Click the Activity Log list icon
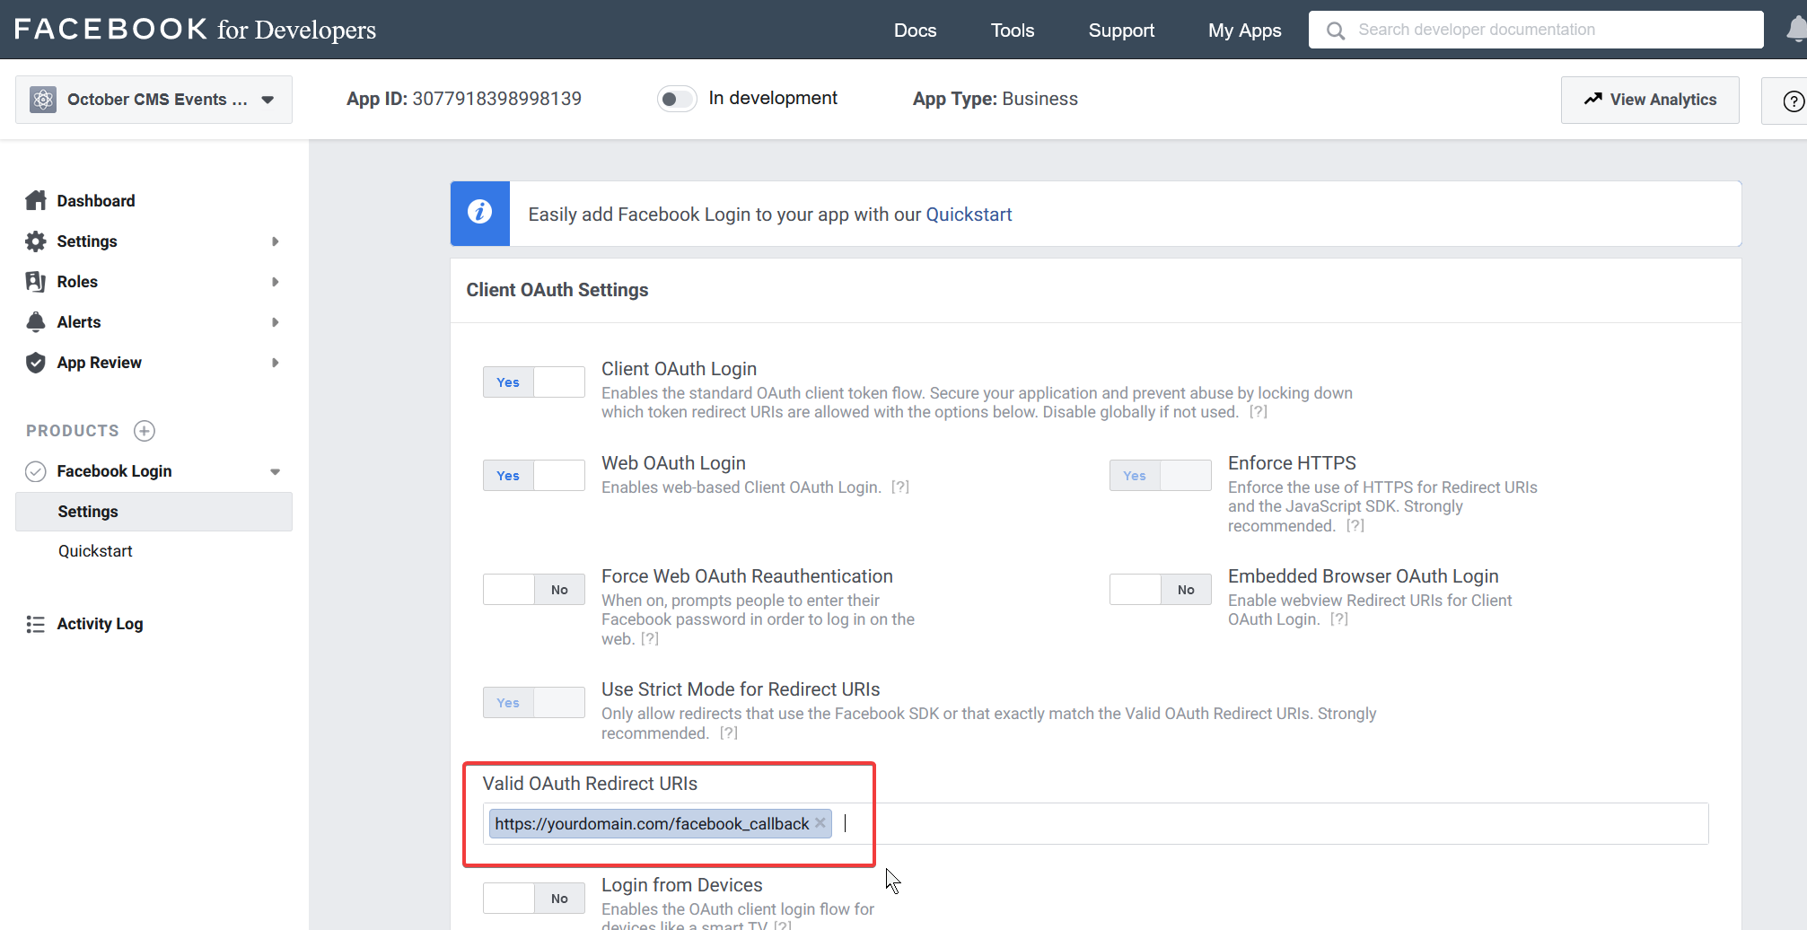 point(36,624)
